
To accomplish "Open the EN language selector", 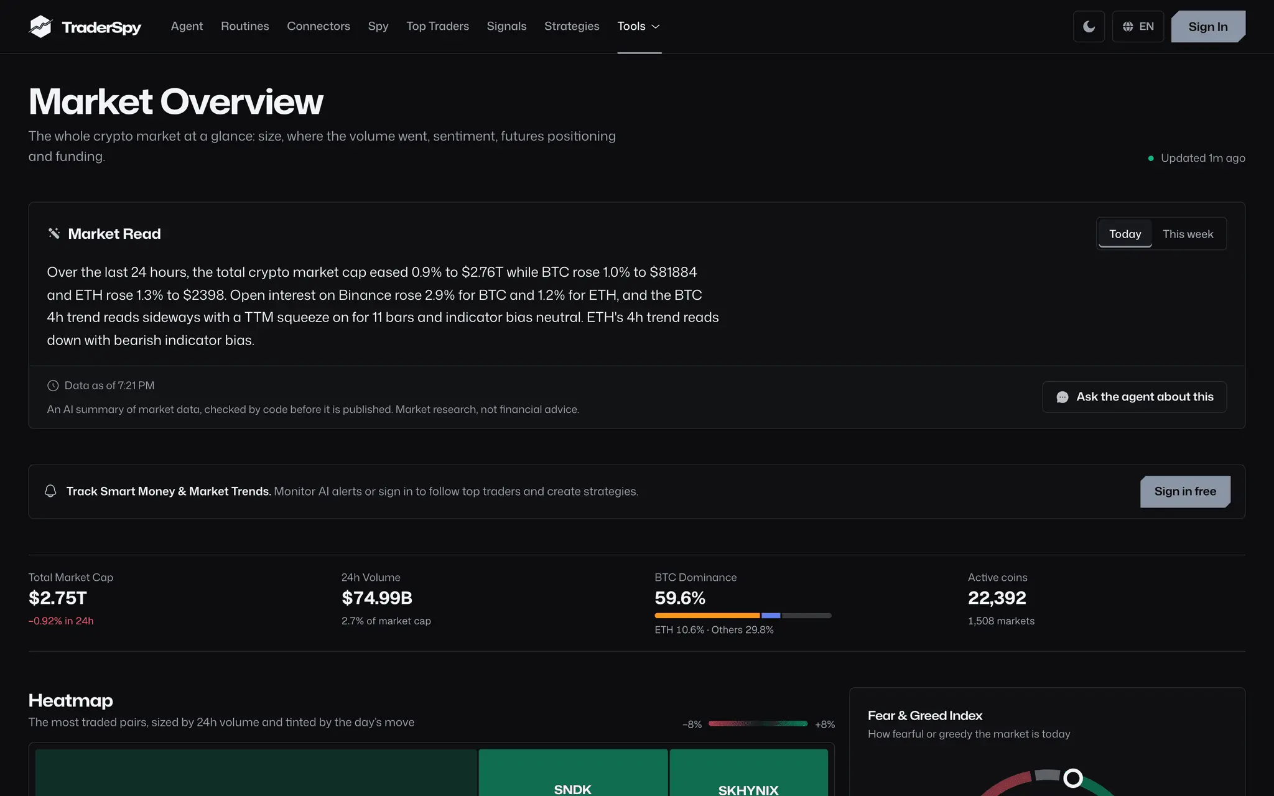I will coord(1138,26).
